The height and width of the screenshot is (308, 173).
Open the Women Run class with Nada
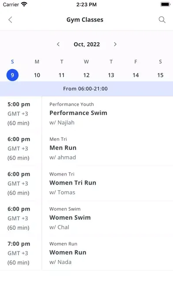click(107, 253)
